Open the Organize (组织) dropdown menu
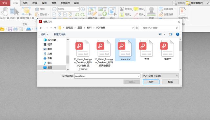Screen dimensions: 210x120 pyautogui.click(x=44, y=34)
